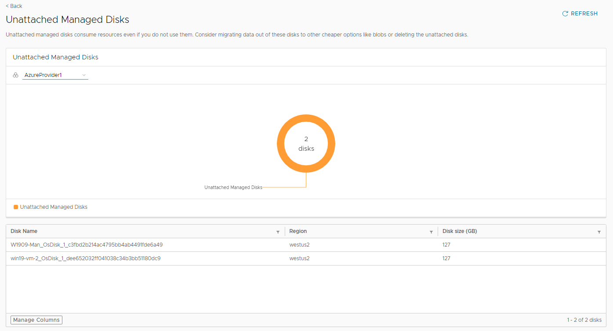Sort by the Disk Name column header

coord(24,231)
